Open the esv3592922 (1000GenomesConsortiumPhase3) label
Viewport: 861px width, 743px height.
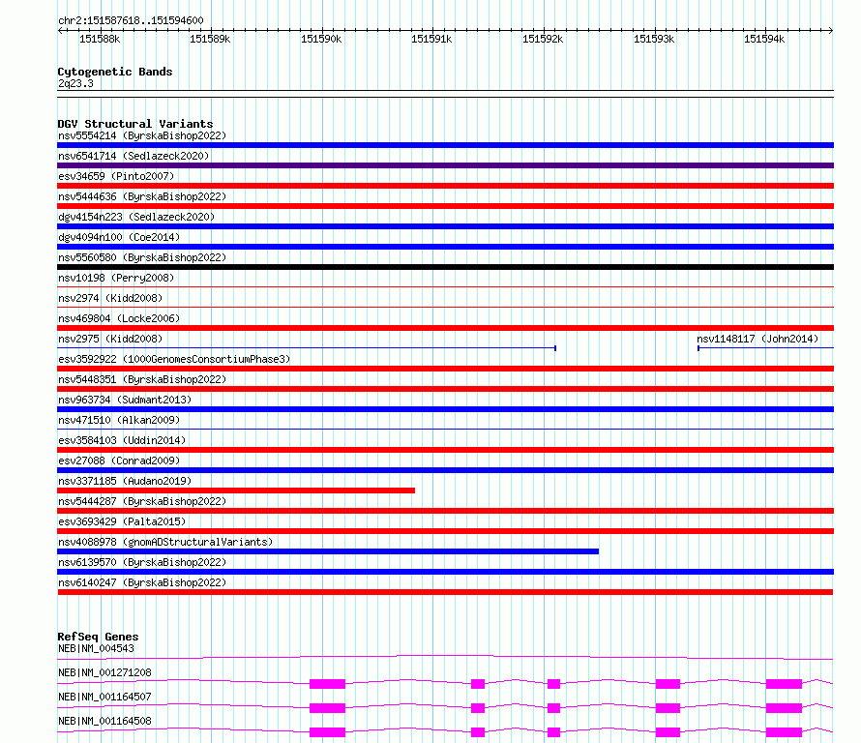click(174, 359)
